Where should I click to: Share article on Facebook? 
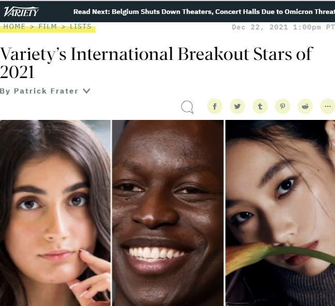tap(215, 106)
